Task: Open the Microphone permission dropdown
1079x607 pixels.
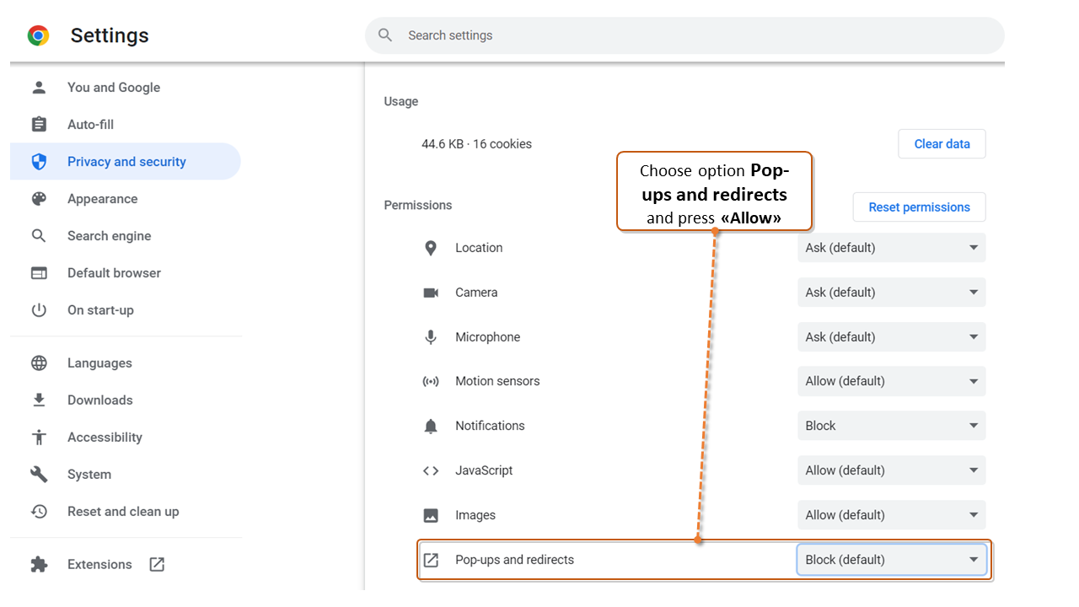Action: (891, 337)
